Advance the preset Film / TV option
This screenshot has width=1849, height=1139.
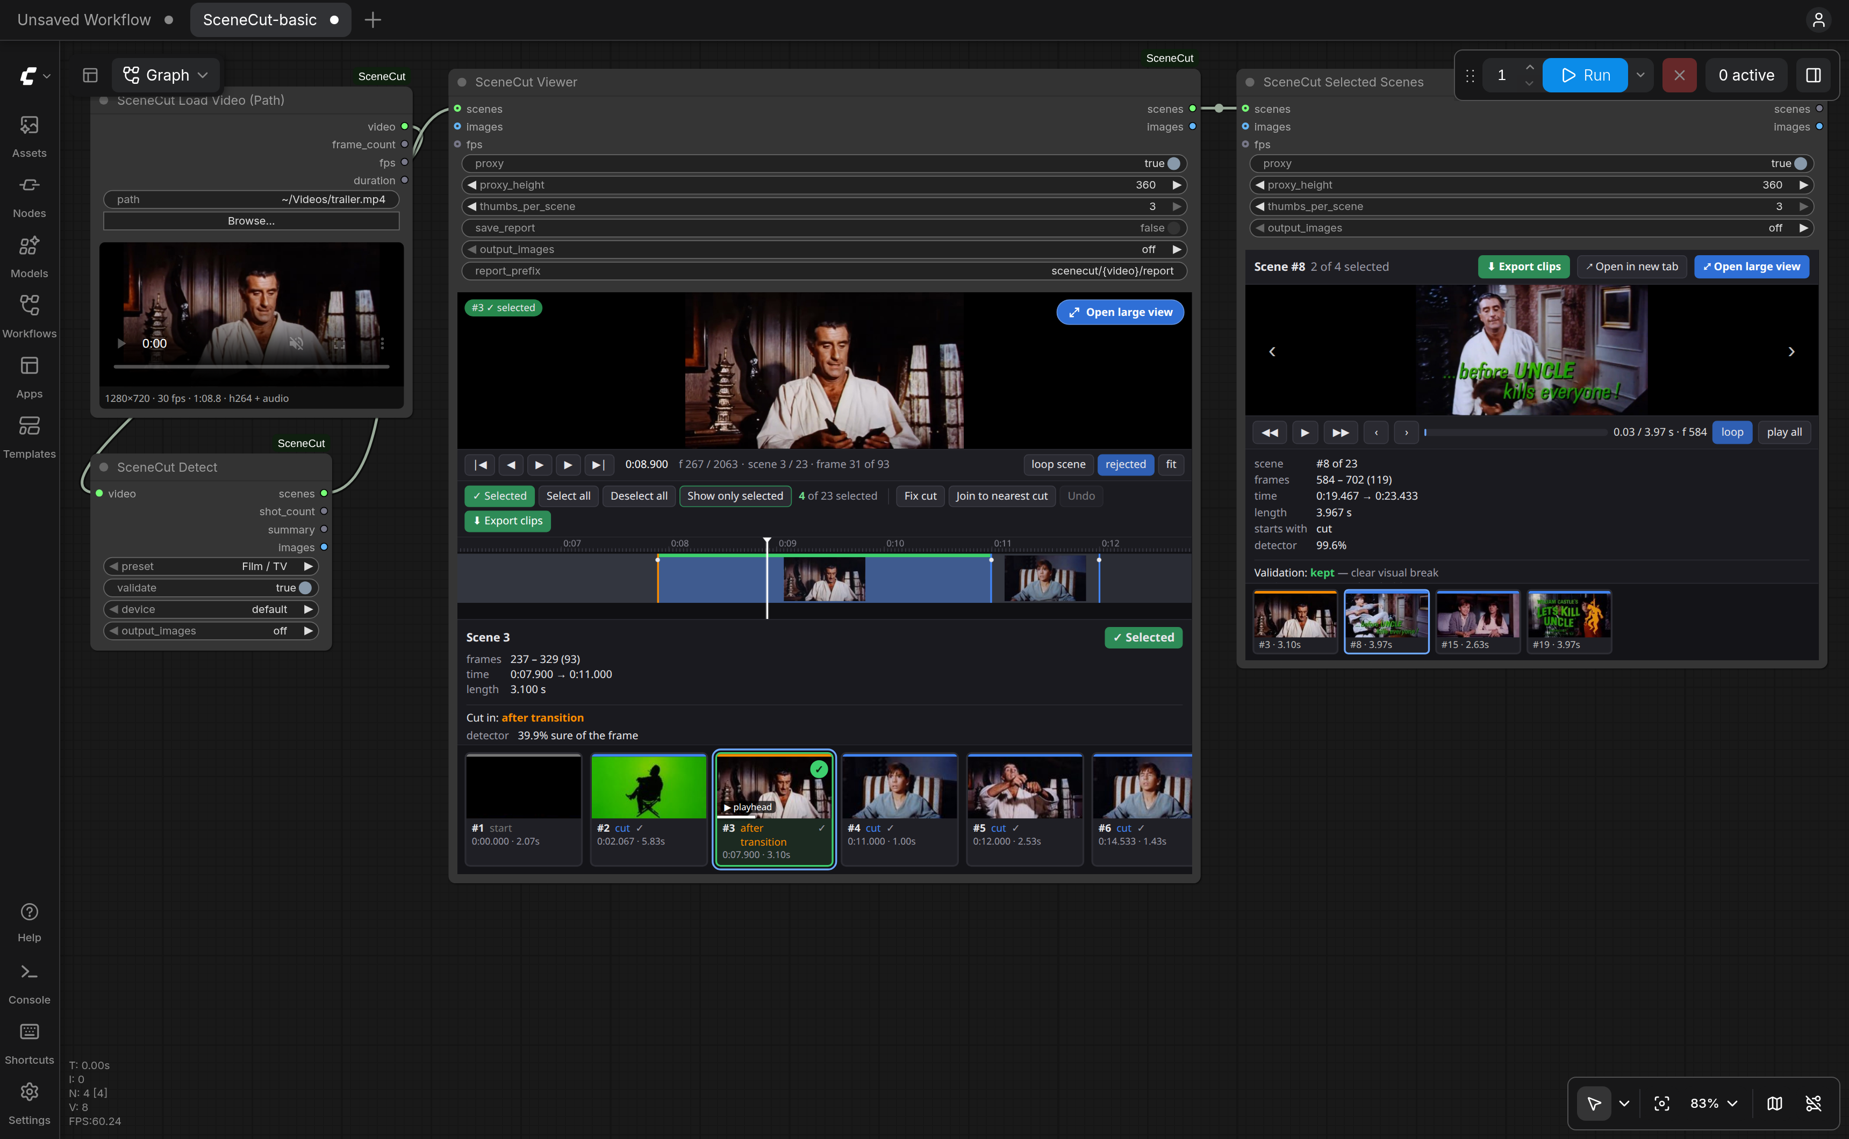coord(308,566)
